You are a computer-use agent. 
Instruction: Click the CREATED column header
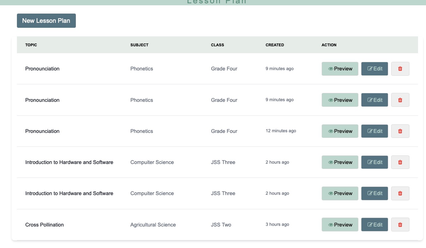pyautogui.click(x=275, y=45)
